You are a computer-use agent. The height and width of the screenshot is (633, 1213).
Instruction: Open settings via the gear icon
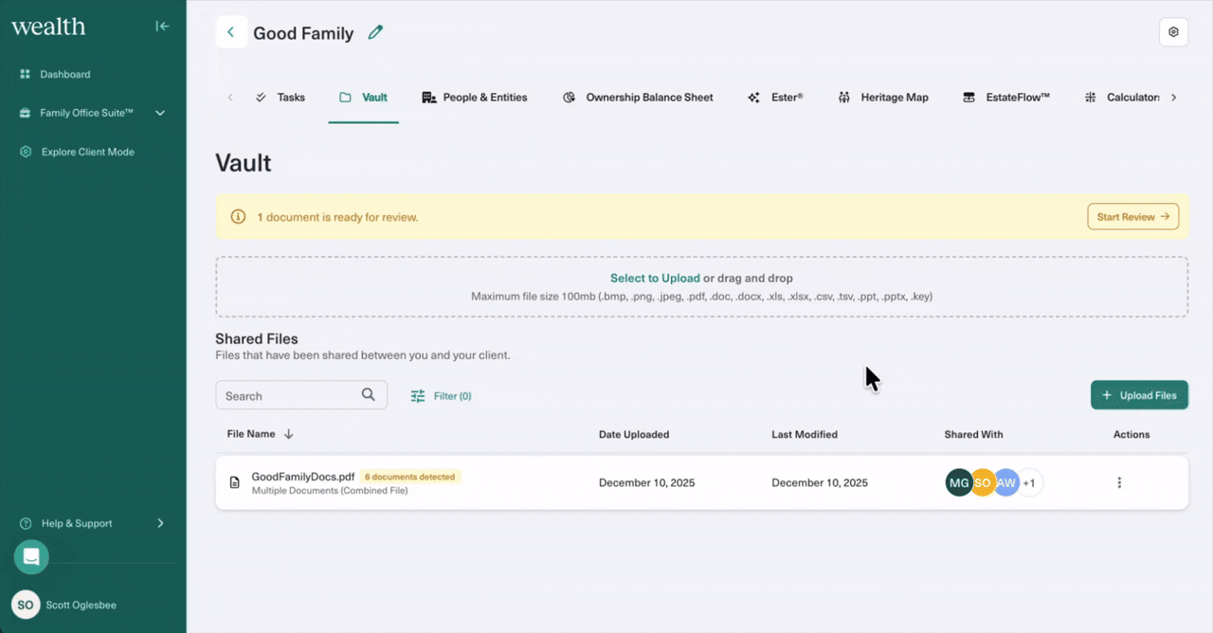point(1173,32)
